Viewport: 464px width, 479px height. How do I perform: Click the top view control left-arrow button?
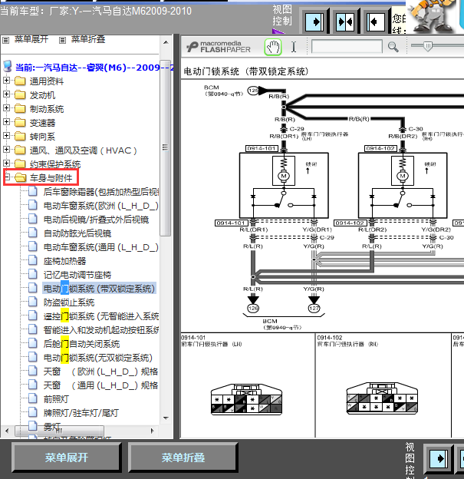(376, 22)
